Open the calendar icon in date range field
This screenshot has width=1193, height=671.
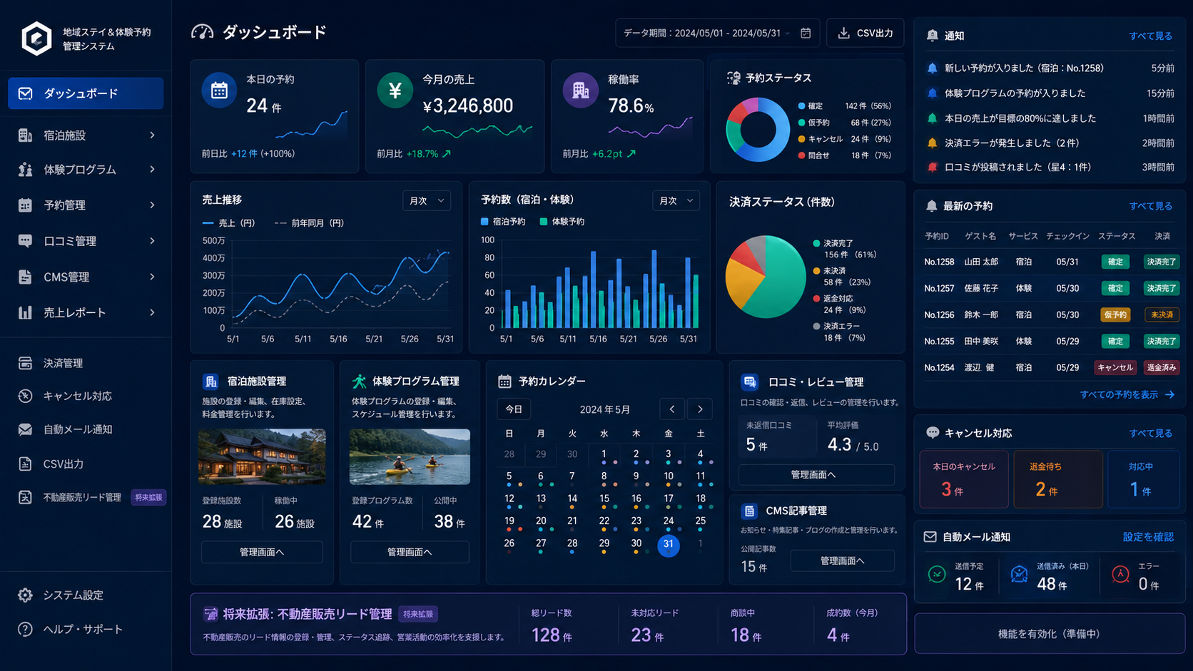tap(806, 33)
